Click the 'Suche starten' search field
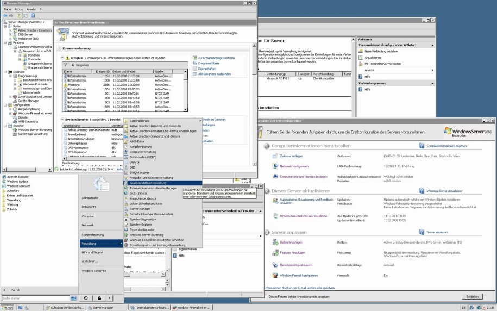The width and height of the screenshot is (497, 311). (35, 298)
